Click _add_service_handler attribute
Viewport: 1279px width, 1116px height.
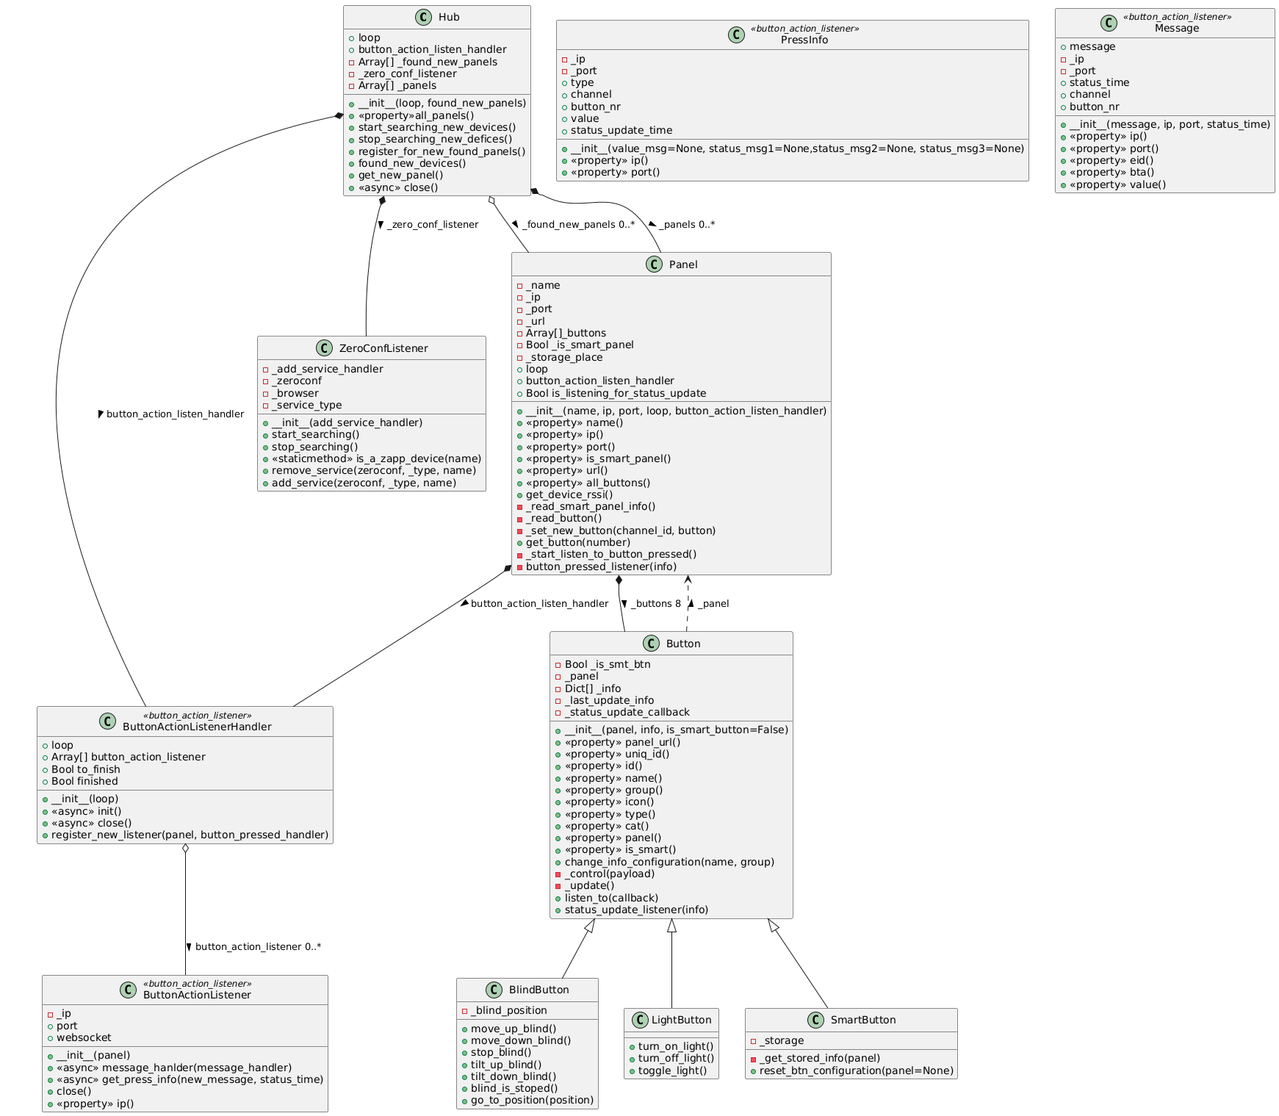(x=327, y=369)
